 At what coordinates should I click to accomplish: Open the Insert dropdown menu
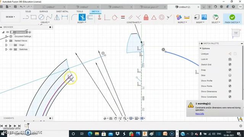(200, 22)
